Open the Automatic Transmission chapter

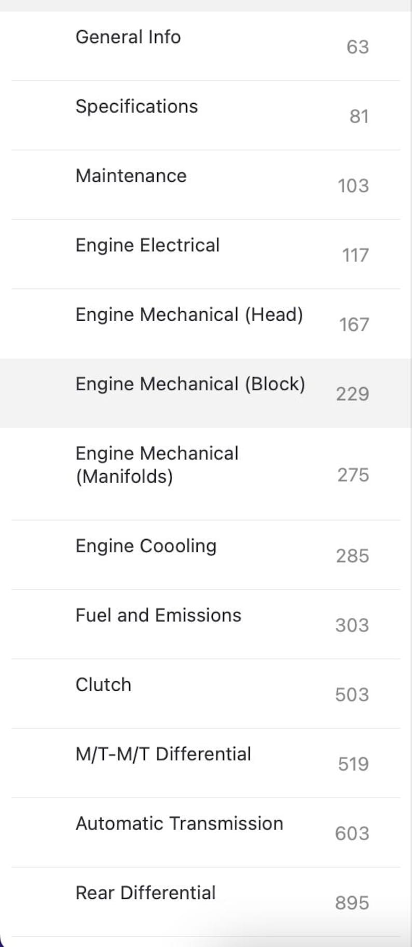[179, 824]
